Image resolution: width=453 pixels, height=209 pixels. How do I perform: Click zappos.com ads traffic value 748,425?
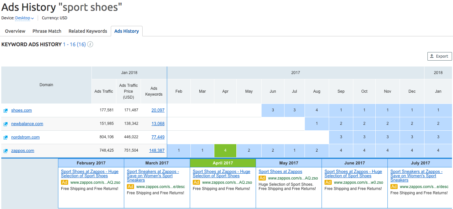click(x=106, y=151)
